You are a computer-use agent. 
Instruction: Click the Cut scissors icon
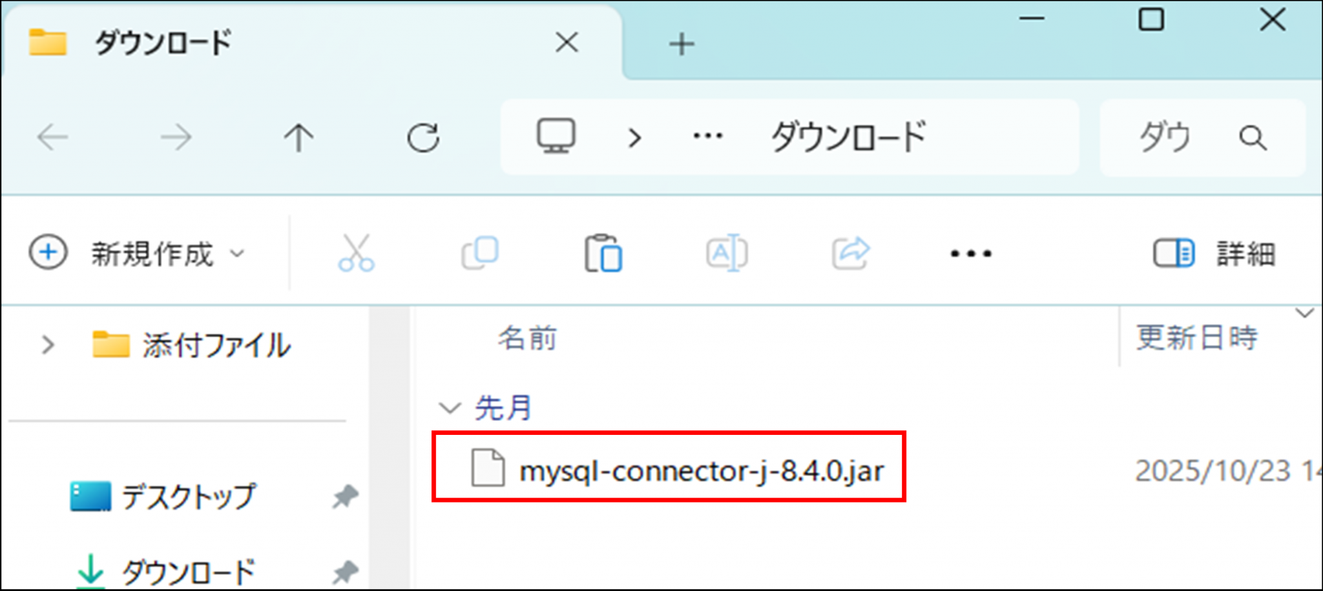coord(356,253)
